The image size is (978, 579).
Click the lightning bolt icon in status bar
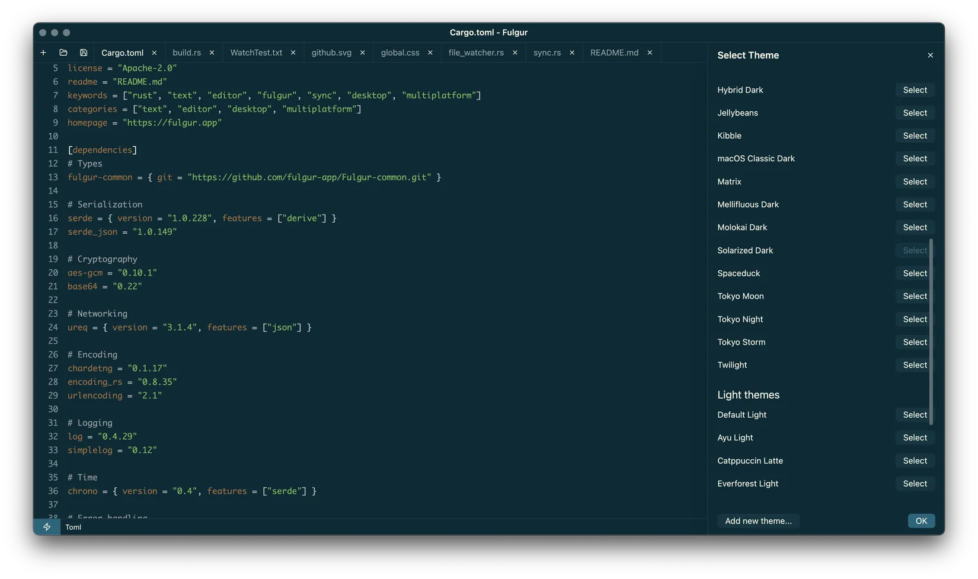47,526
